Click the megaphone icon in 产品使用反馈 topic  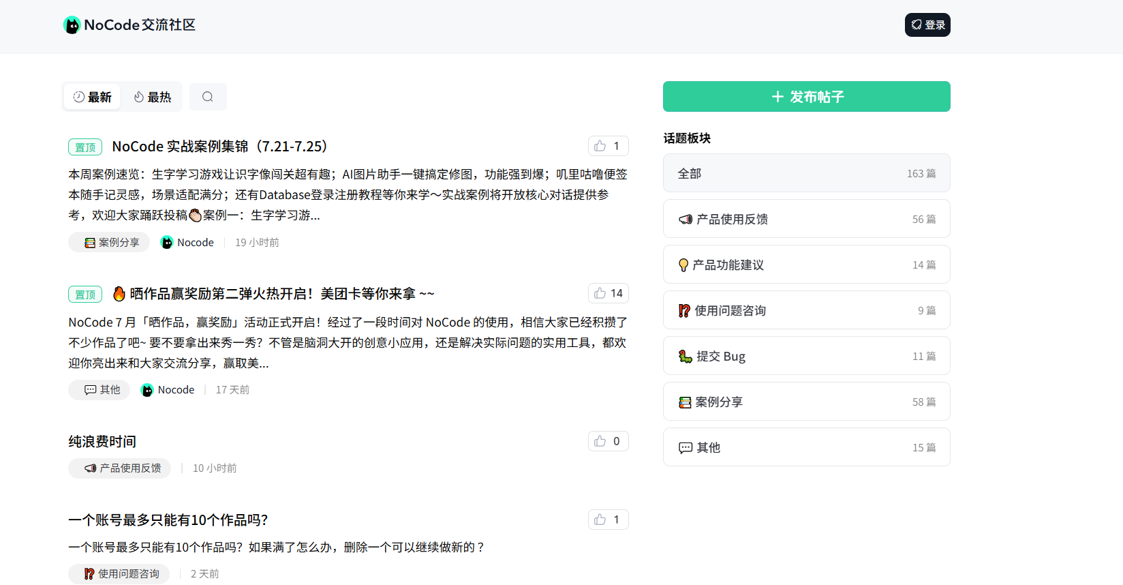(686, 220)
